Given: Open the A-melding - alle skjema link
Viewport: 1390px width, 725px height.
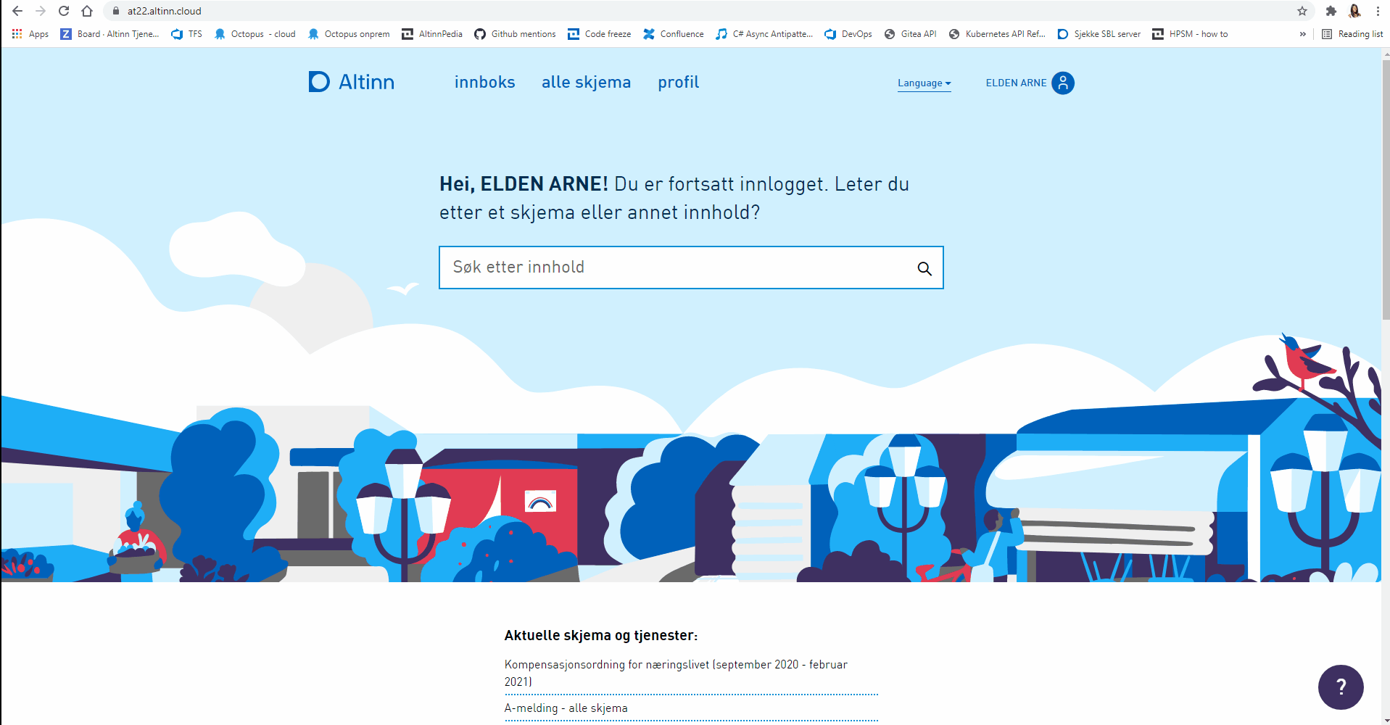Looking at the screenshot, I should pyautogui.click(x=566, y=708).
